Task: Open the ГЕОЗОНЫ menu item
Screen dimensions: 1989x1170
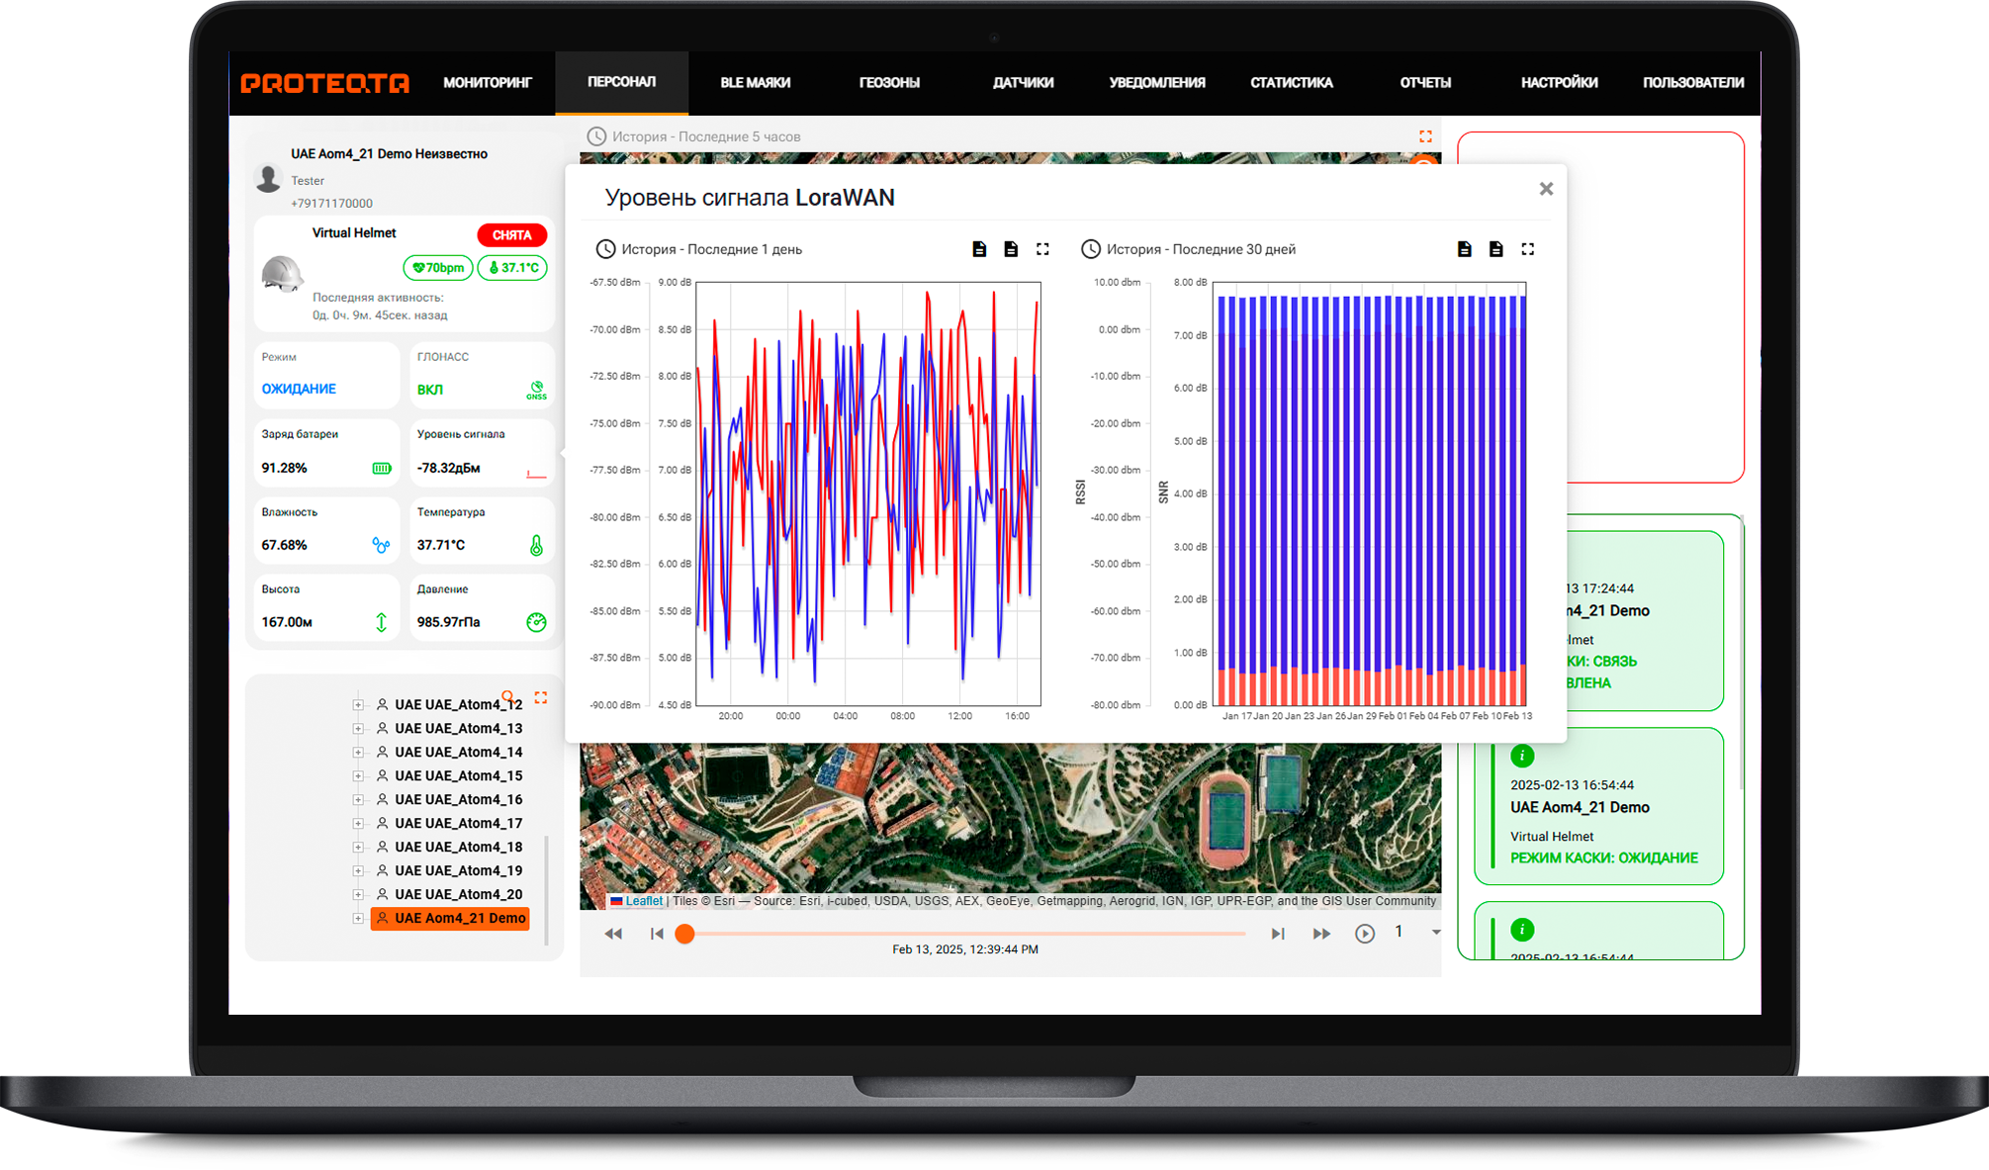Action: pos(889,83)
